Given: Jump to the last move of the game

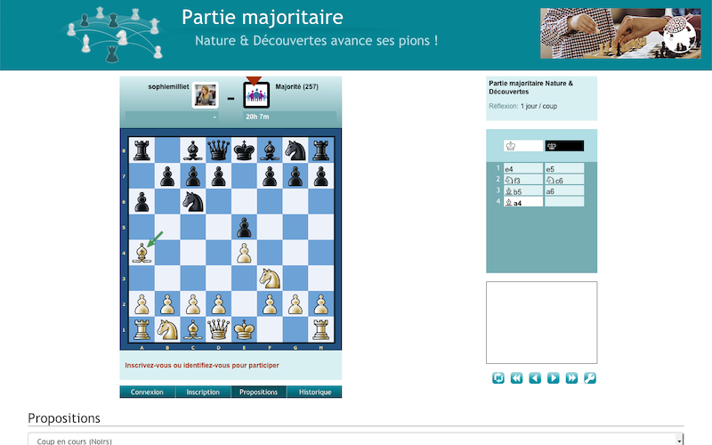Looking at the screenshot, I should tap(571, 377).
